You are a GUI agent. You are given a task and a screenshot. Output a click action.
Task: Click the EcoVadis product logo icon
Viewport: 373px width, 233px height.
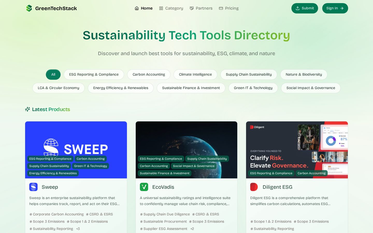point(144,187)
